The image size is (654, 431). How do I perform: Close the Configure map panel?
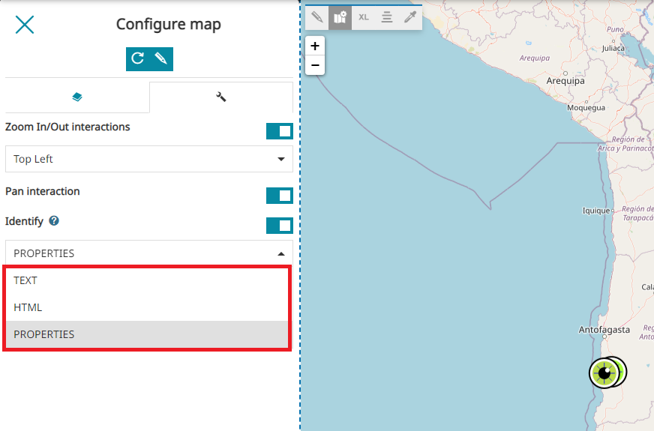click(x=25, y=25)
